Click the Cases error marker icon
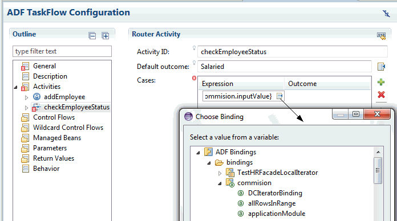Screen dimensions: 397x221 pos(194,78)
